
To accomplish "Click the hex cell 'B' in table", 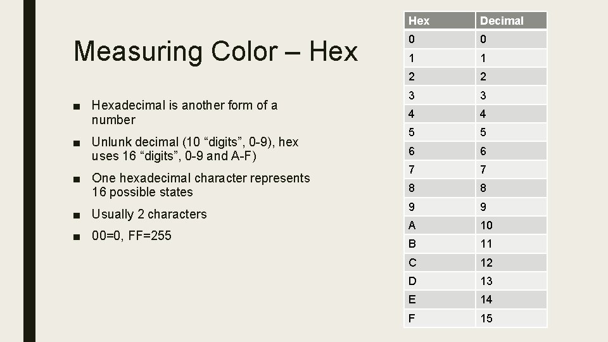I will 440,244.
